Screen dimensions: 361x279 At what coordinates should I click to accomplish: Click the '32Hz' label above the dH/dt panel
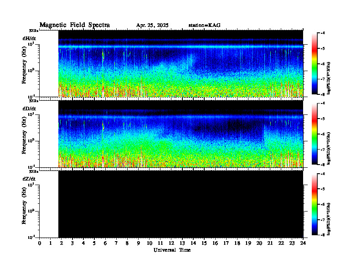pos(34,31)
